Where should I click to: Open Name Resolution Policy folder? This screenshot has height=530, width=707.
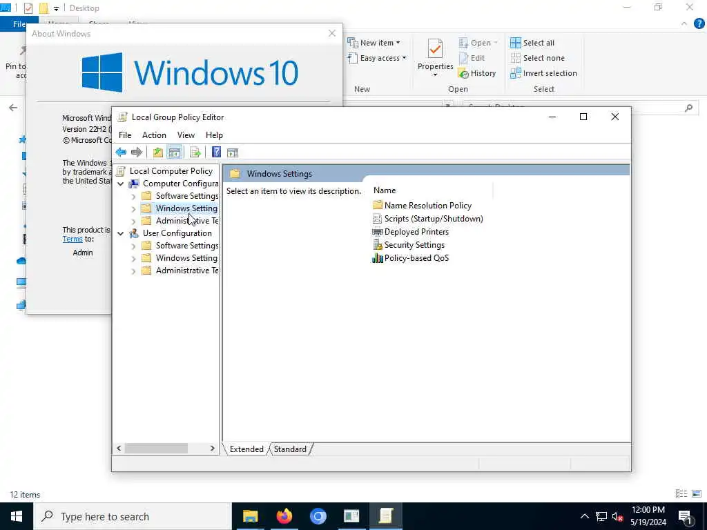coord(422,206)
